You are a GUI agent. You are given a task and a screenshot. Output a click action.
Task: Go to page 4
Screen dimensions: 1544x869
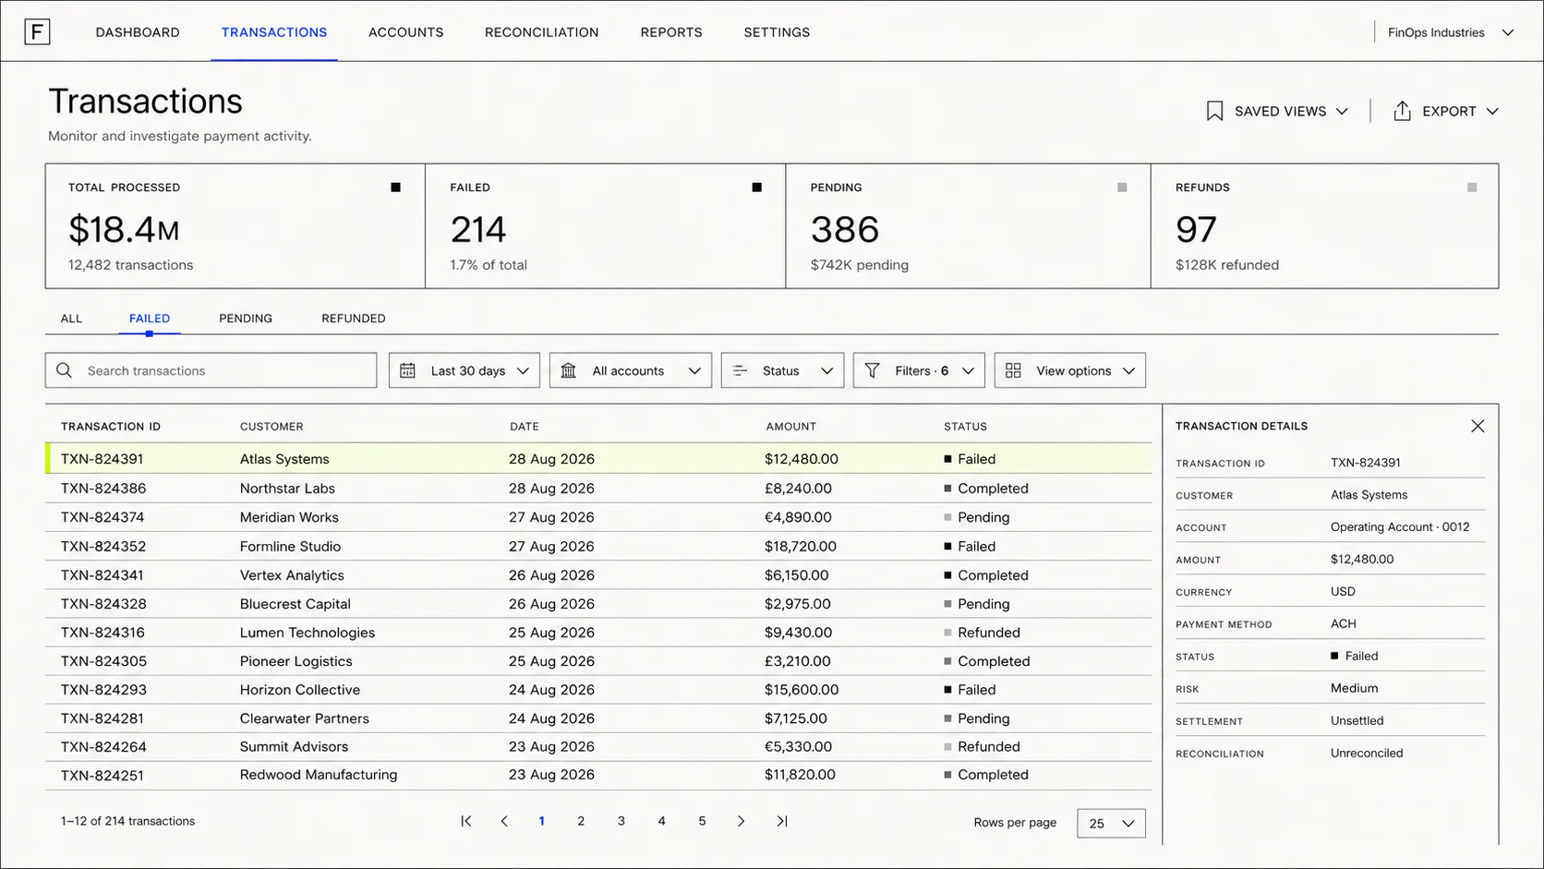click(x=662, y=821)
